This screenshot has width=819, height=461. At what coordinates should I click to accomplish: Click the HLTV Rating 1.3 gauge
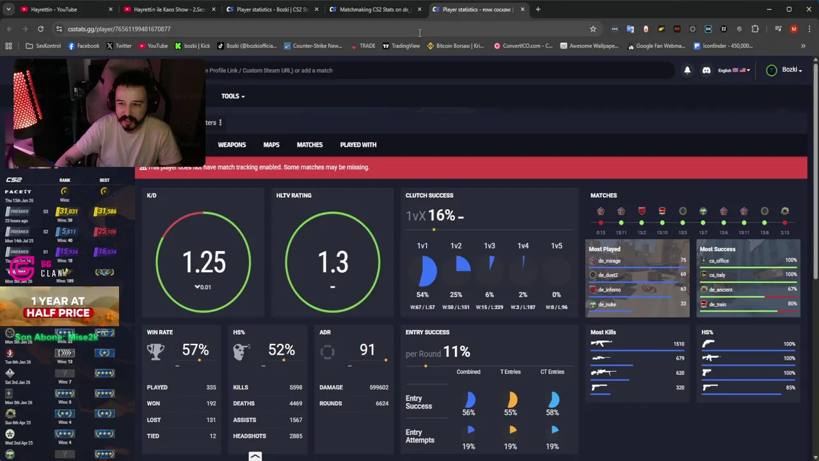tap(333, 261)
